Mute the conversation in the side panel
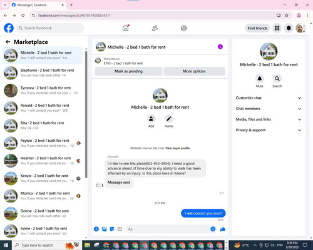Screen dimensions: 313x250 click(x=260, y=79)
